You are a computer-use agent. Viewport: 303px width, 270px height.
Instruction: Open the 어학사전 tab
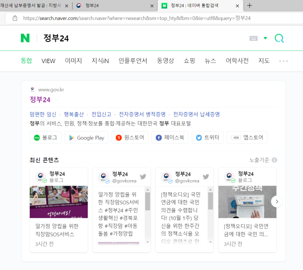click(x=237, y=61)
